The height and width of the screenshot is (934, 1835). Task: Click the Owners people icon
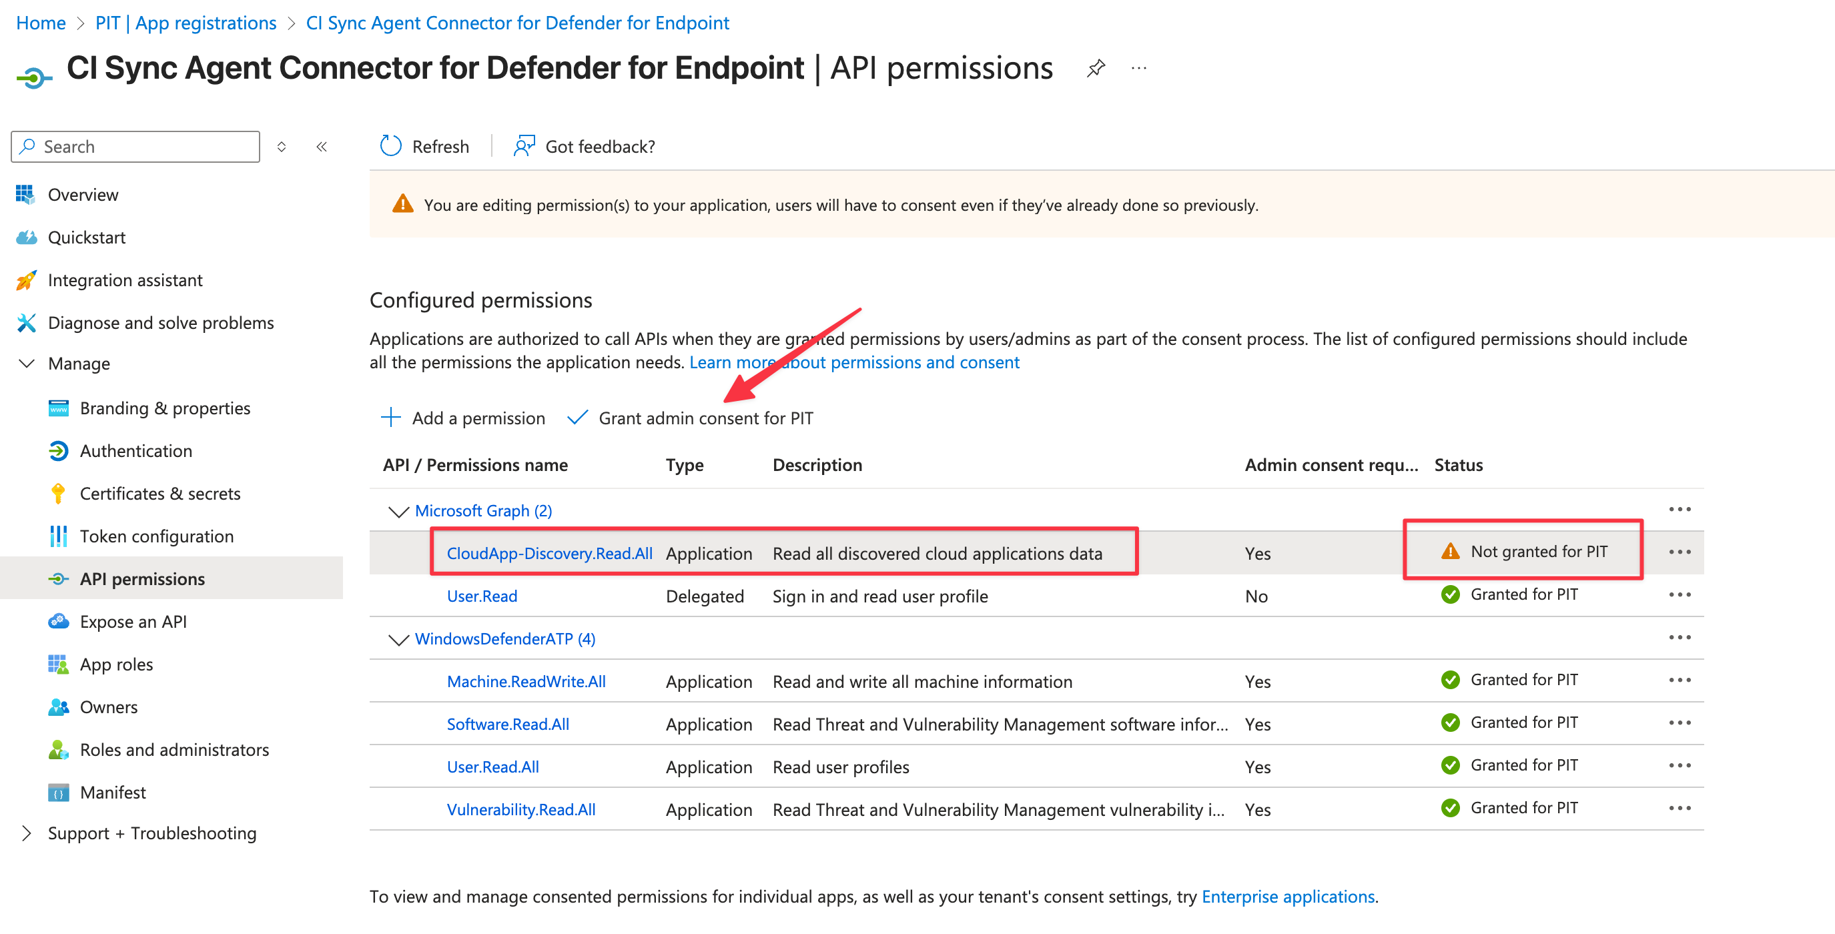coord(59,707)
